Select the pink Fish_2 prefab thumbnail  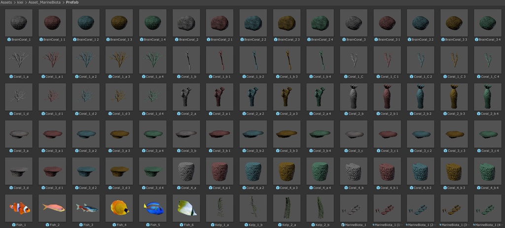52,208
